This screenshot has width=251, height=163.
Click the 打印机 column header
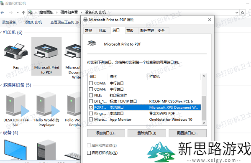click(x=174, y=77)
